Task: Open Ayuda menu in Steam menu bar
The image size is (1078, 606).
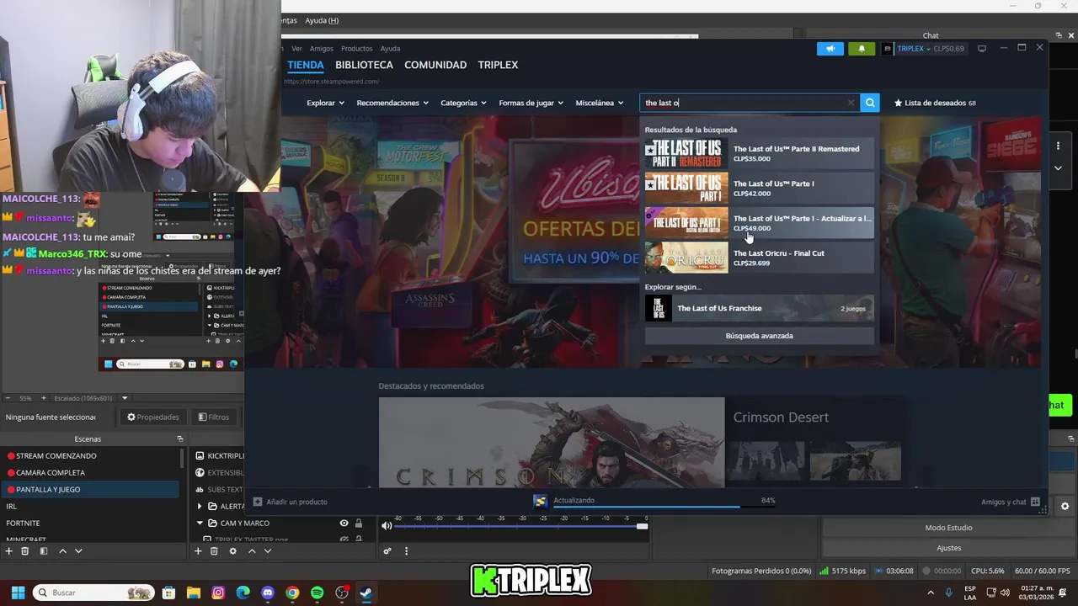Action: pos(390,48)
